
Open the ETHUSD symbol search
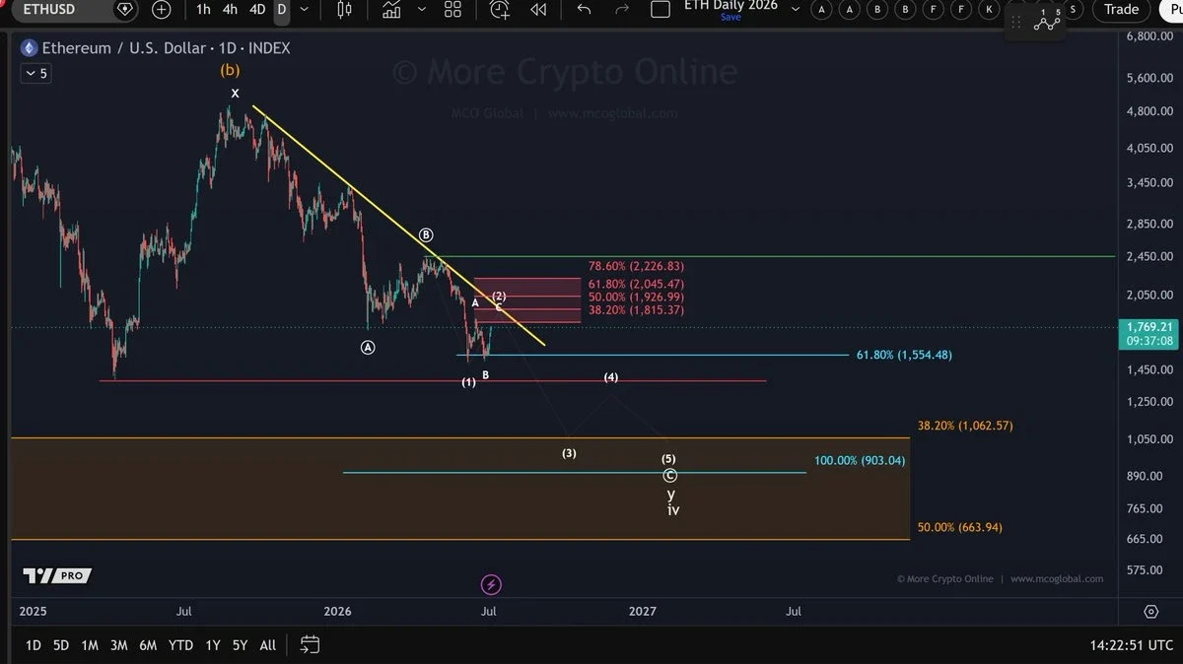click(49, 10)
